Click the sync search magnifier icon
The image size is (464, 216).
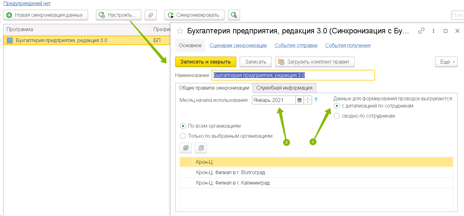(x=234, y=15)
